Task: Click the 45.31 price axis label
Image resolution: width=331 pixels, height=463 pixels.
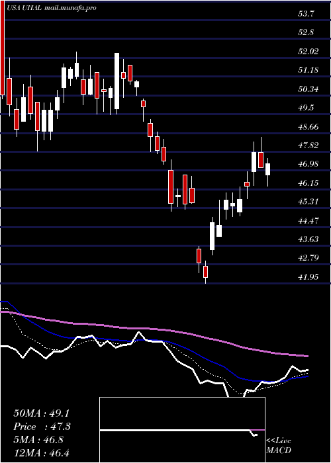Action: pyautogui.click(x=308, y=202)
